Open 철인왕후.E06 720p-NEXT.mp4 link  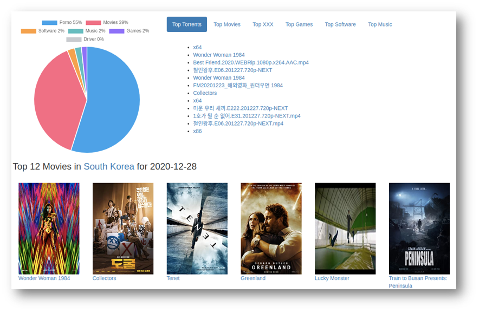[238, 123]
